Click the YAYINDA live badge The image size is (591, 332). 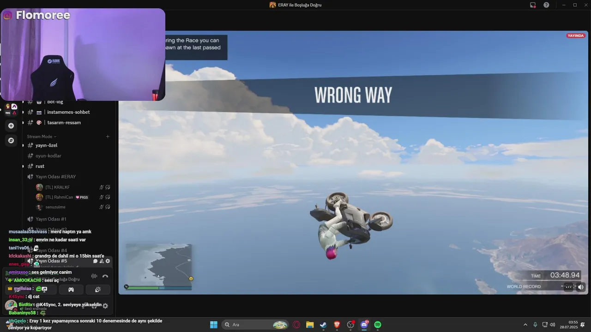point(576,36)
